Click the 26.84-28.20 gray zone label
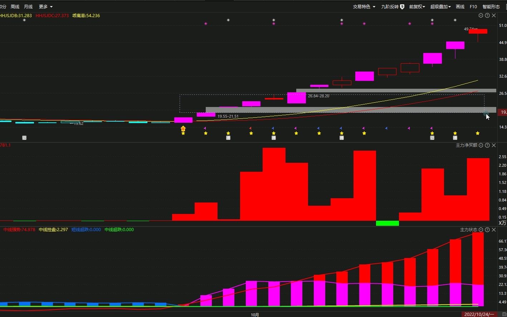 tap(318, 96)
